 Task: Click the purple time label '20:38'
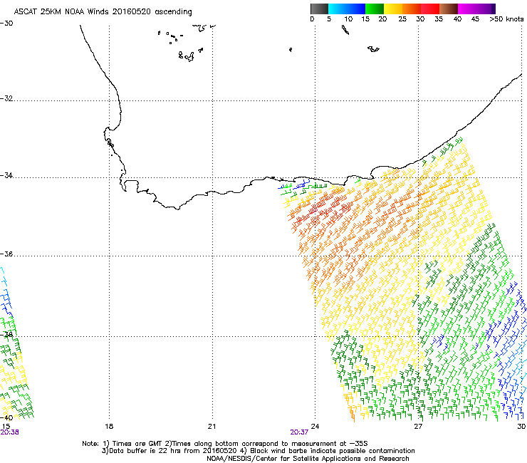click(9, 432)
